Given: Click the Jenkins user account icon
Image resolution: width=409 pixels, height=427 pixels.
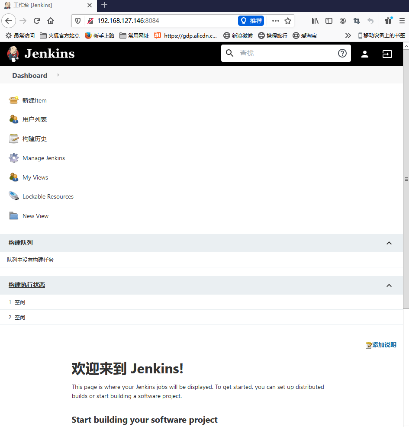Looking at the screenshot, I should [365, 54].
